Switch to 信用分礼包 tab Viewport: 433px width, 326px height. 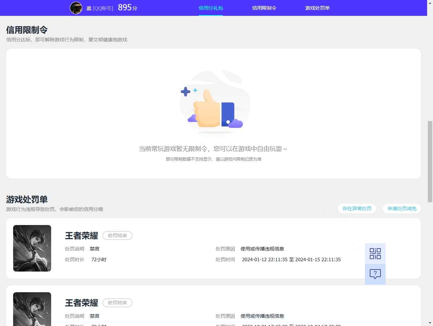211,8
